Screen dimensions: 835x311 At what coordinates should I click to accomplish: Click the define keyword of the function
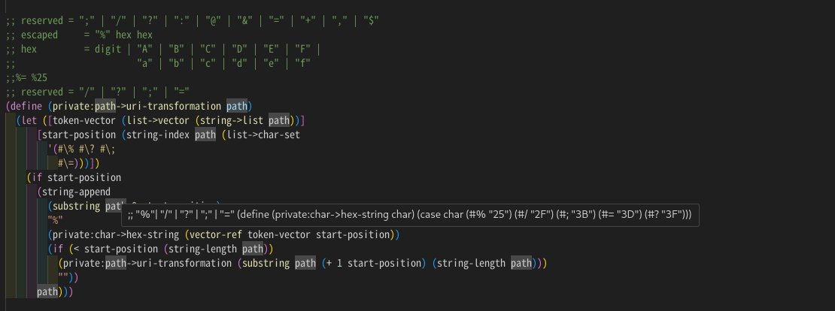click(x=26, y=106)
